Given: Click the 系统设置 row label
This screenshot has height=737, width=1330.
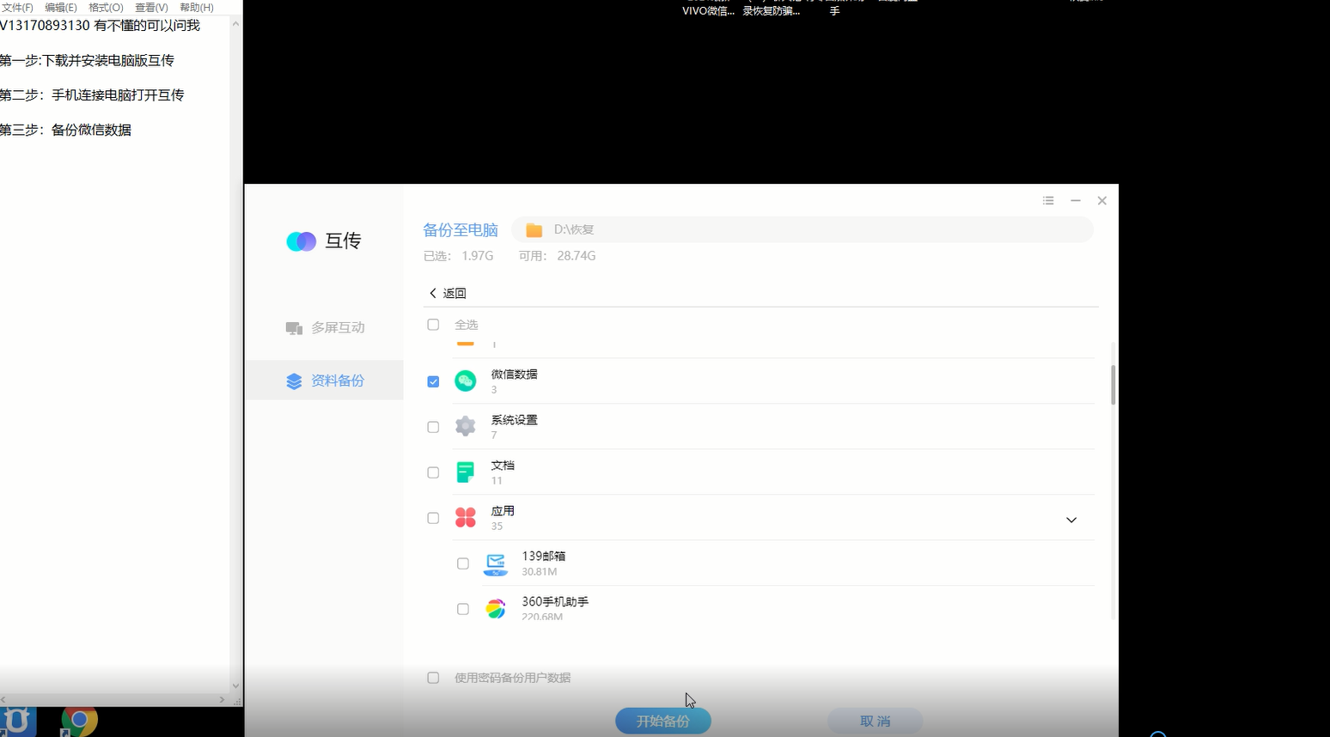Looking at the screenshot, I should pyautogui.click(x=514, y=420).
